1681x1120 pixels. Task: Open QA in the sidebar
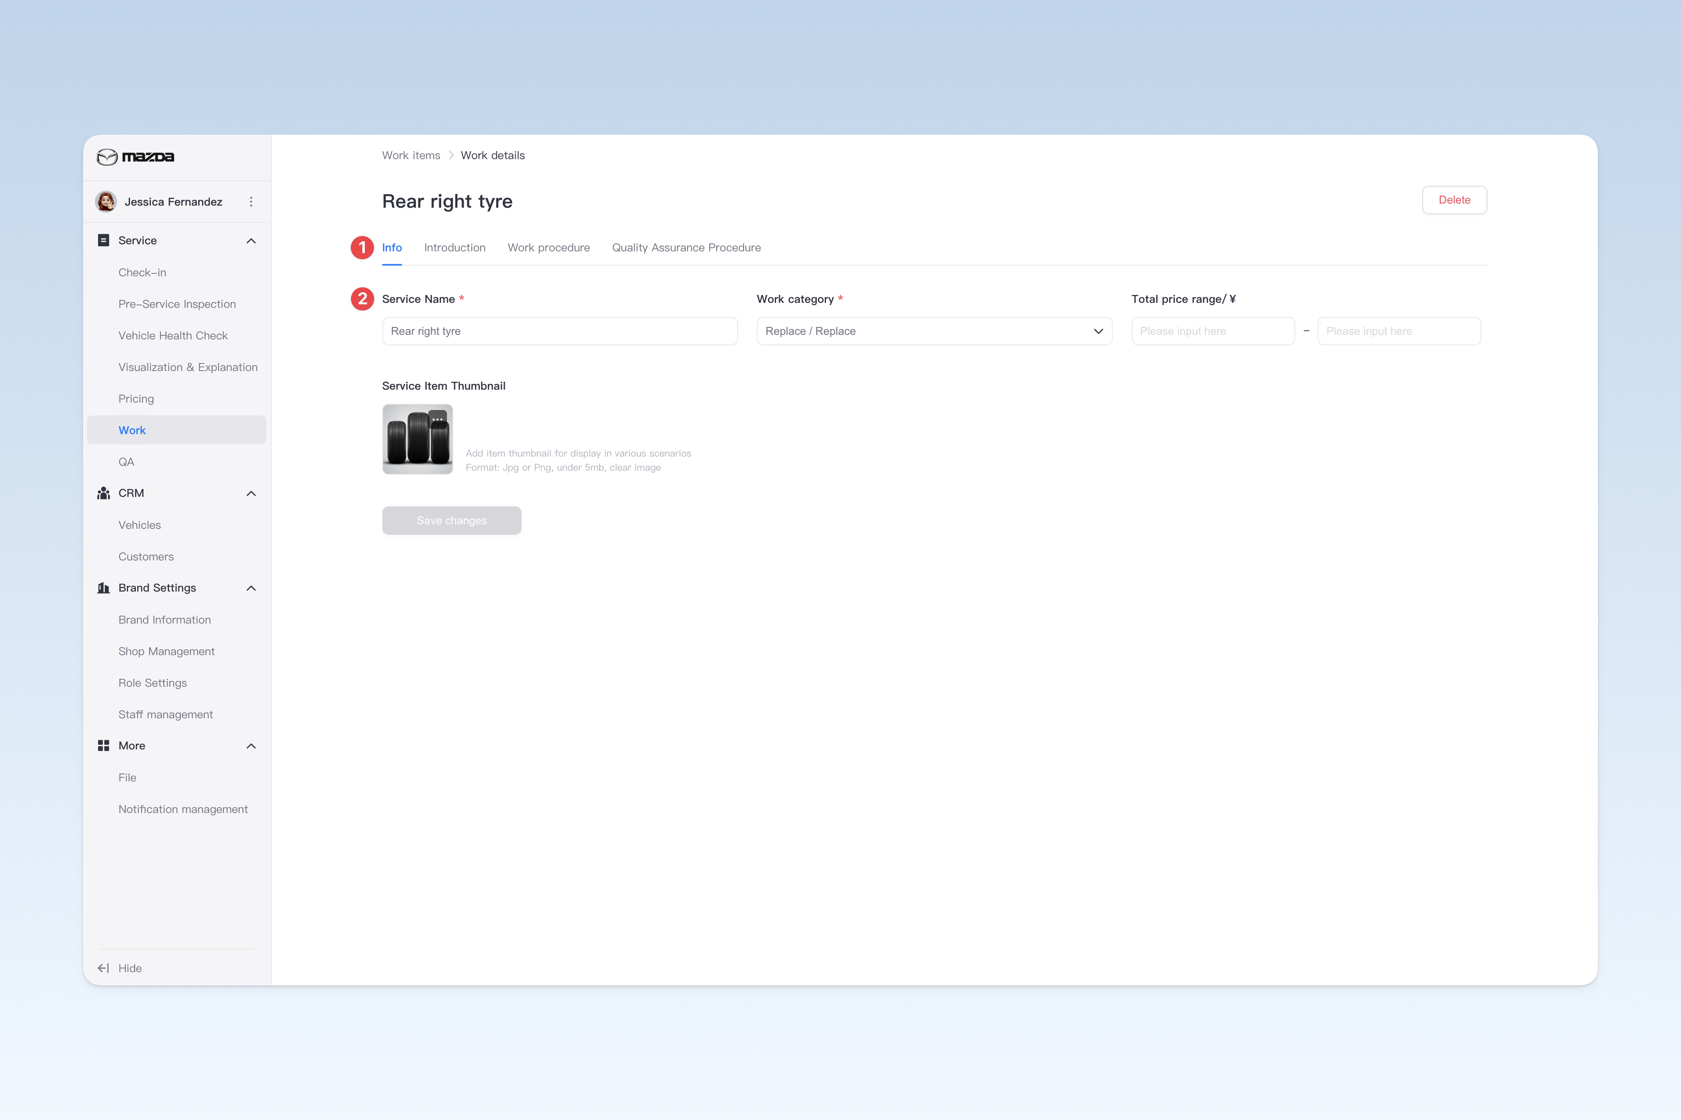point(126,462)
